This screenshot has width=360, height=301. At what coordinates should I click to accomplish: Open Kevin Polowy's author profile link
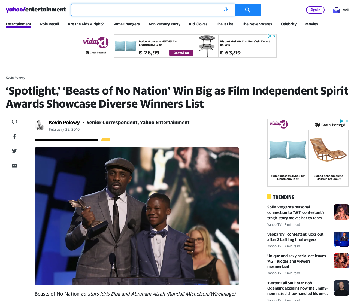64,123
